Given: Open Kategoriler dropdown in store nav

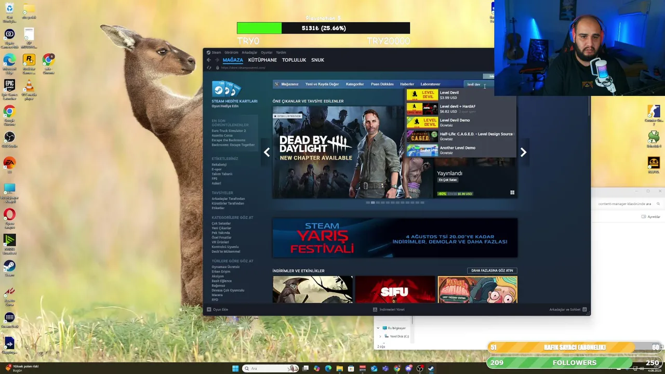Looking at the screenshot, I should pyautogui.click(x=355, y=84).
